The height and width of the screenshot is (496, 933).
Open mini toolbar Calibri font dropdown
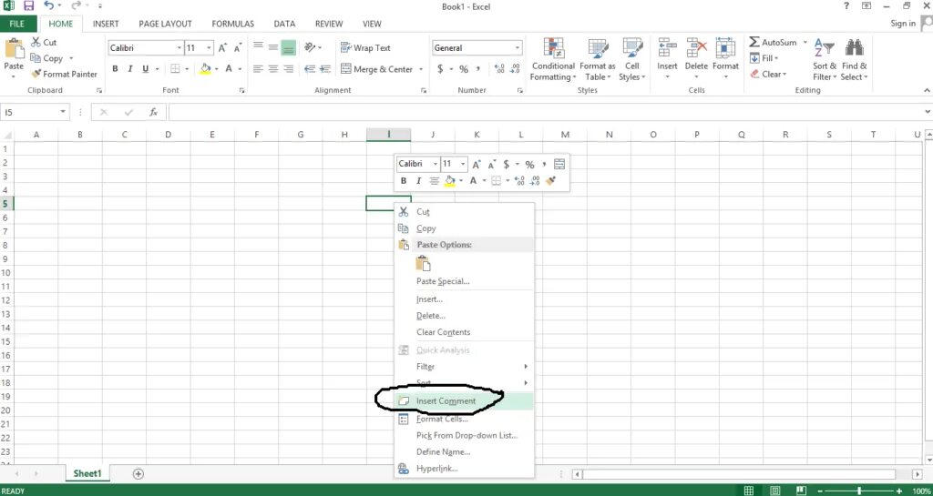click(x=435, y=164)
